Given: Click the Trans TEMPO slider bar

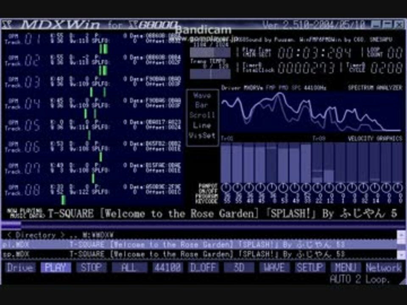Looking at the screenshot, I should tap(210, 74).
